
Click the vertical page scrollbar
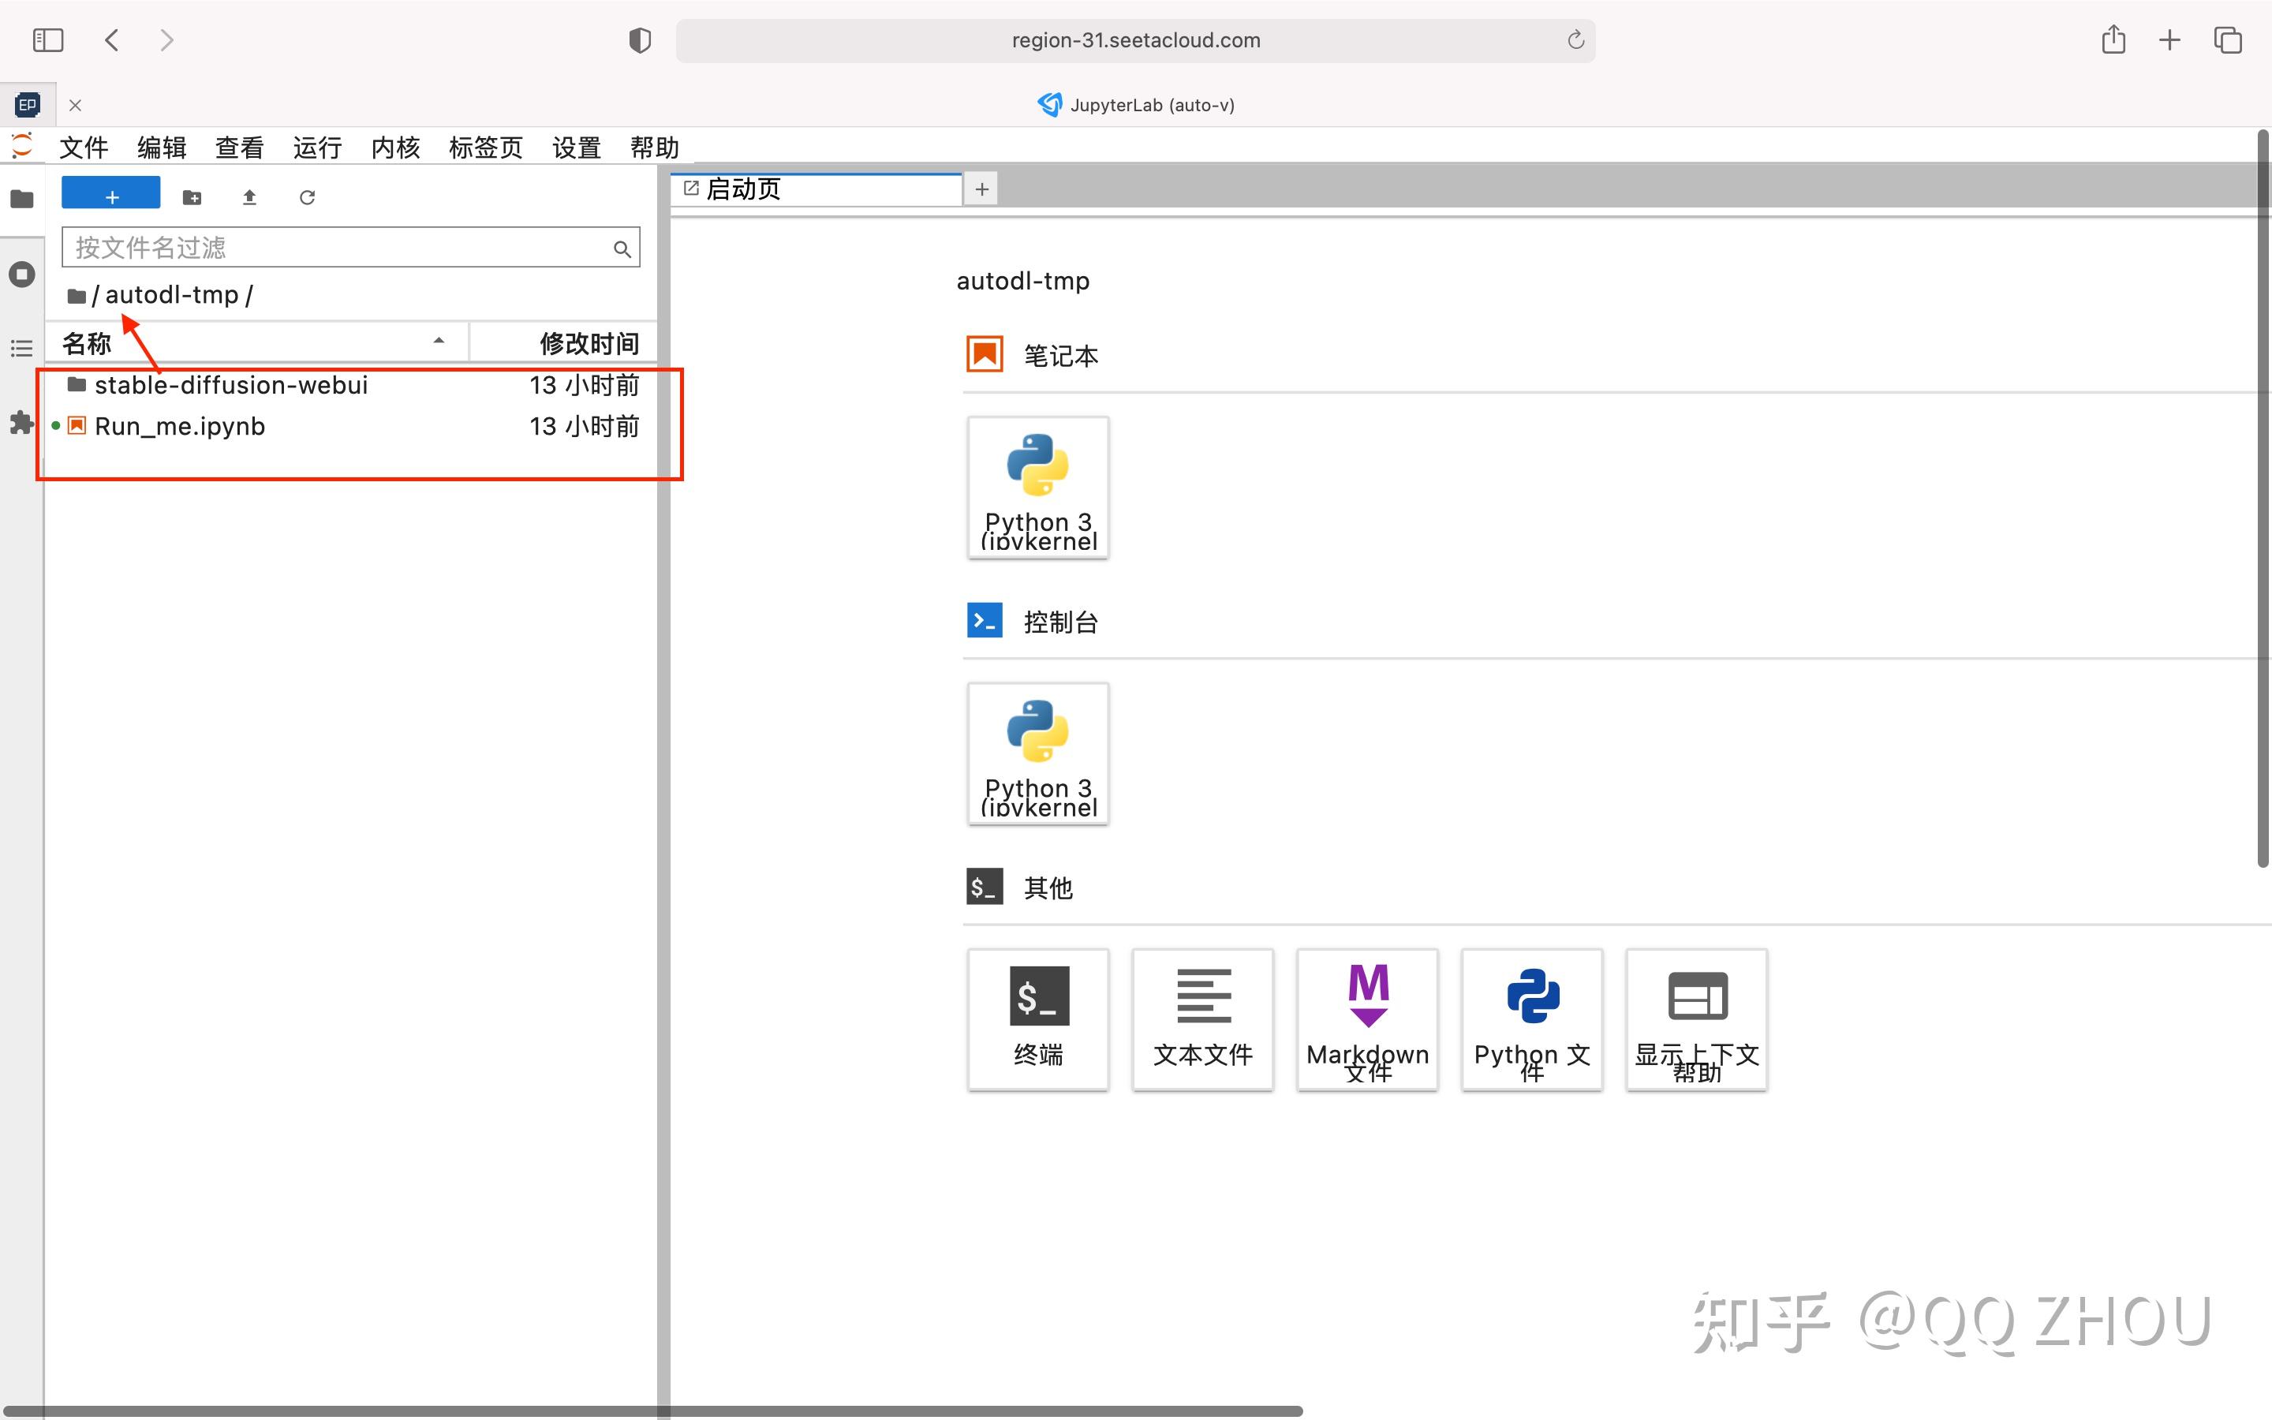2263,498
